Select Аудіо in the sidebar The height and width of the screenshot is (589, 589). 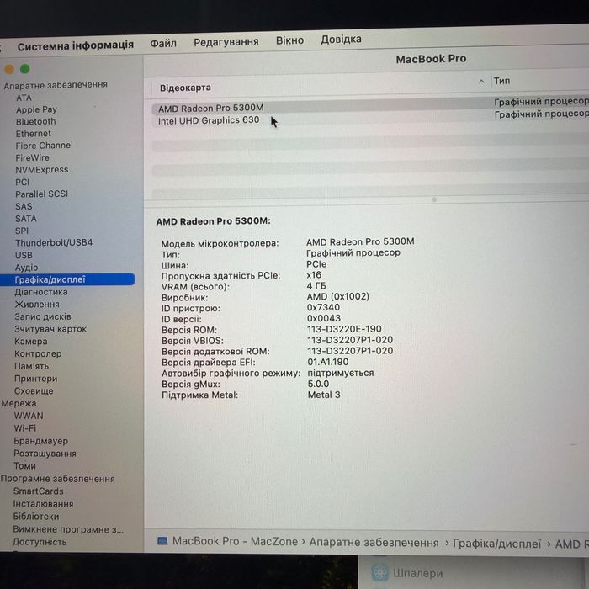point(26,268)
